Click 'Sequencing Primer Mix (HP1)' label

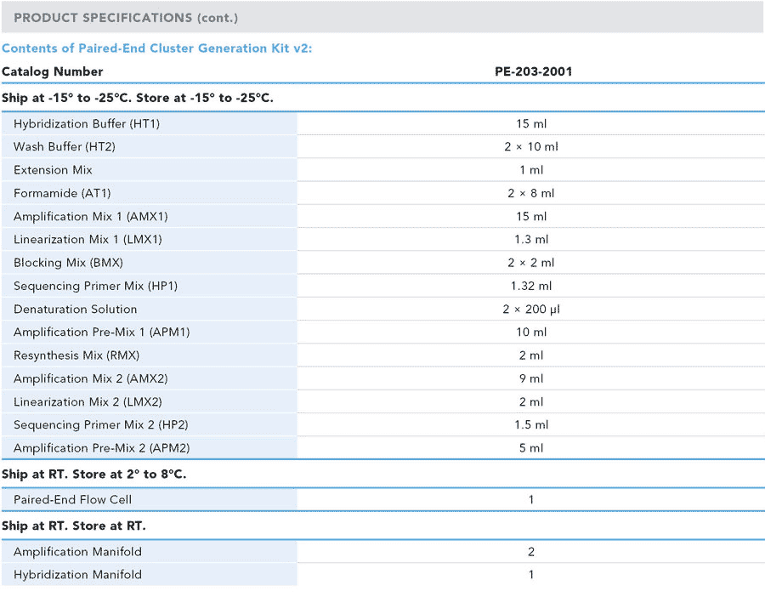tap(95, 286)
